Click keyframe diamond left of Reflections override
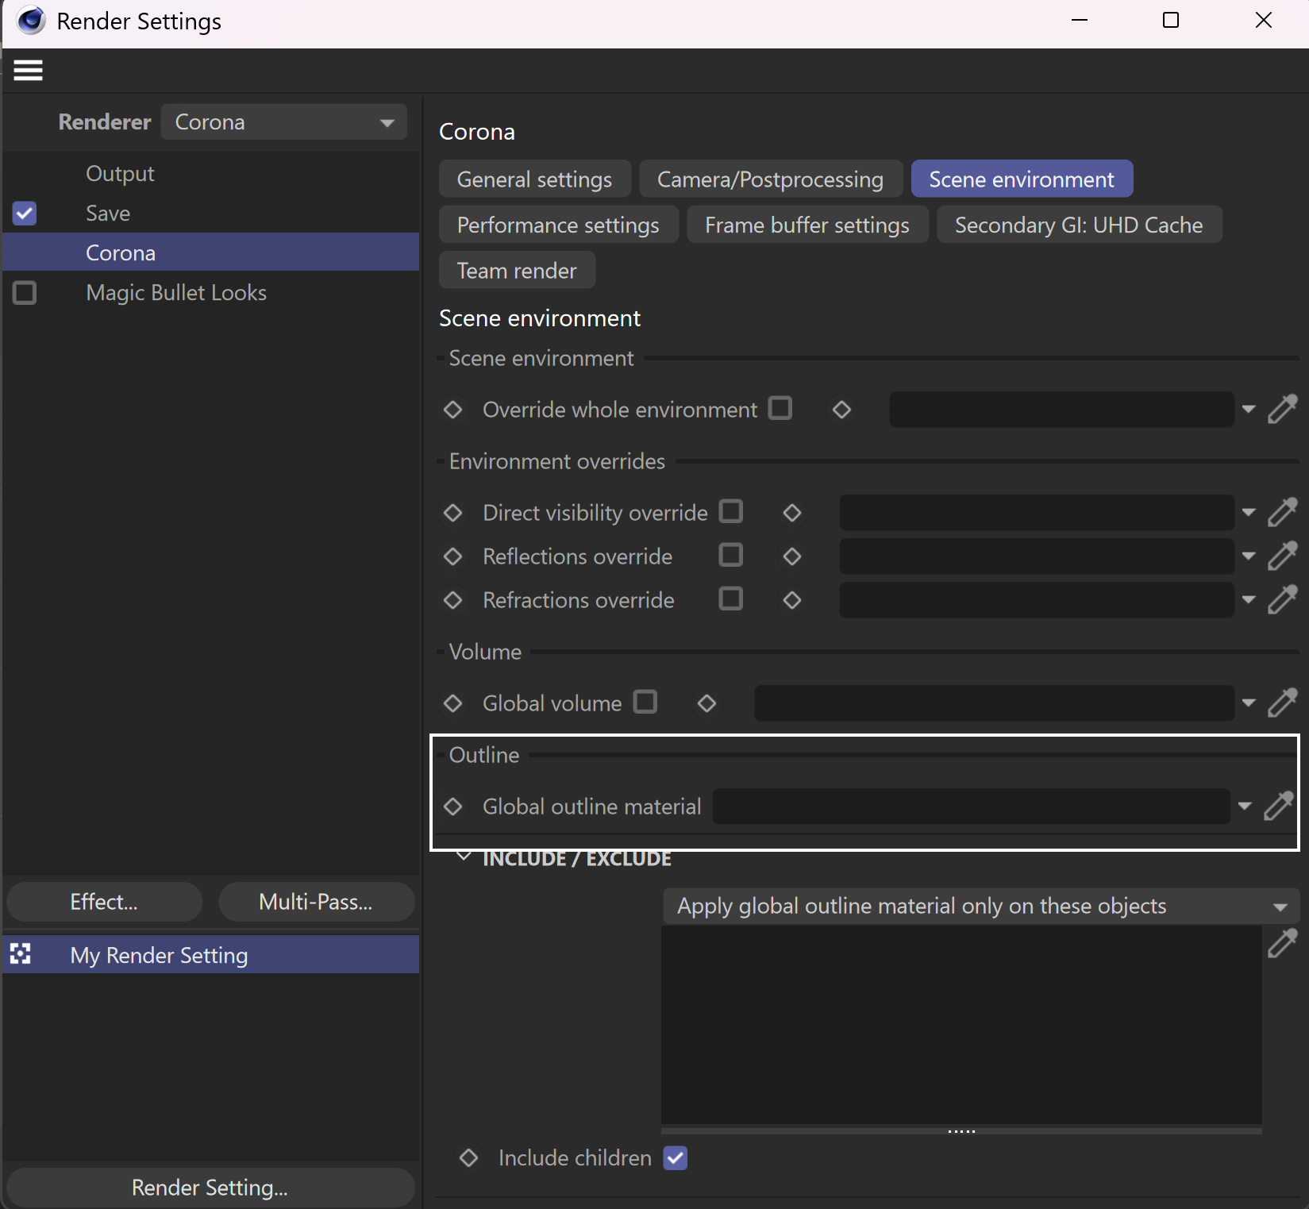The image size is (1309, 1209). 453,556
